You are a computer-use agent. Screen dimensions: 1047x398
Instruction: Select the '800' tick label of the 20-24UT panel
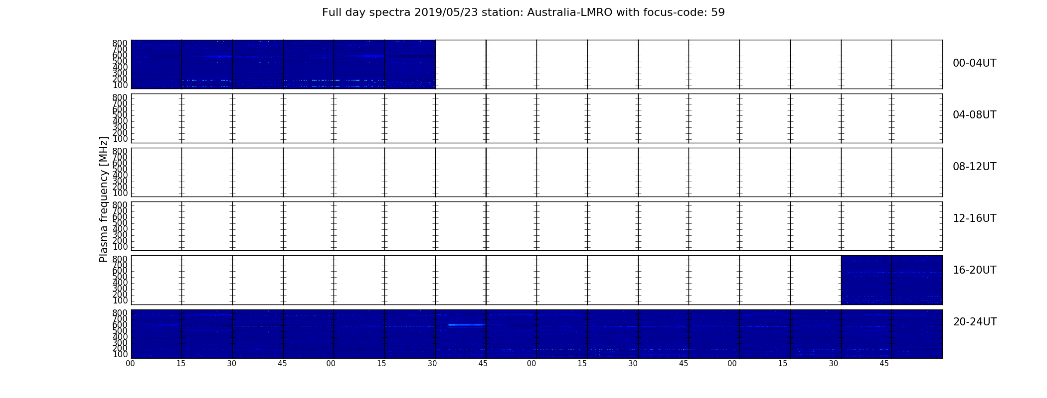[x=120, y=313]
